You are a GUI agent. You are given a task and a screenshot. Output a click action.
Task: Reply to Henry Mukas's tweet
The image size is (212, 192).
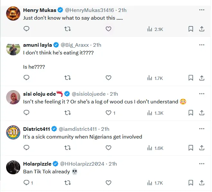tap(27, 29)
